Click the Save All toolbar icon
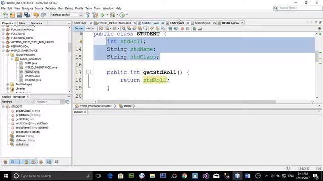The width and height of the screenshot is (323, 181). (27, 15)
